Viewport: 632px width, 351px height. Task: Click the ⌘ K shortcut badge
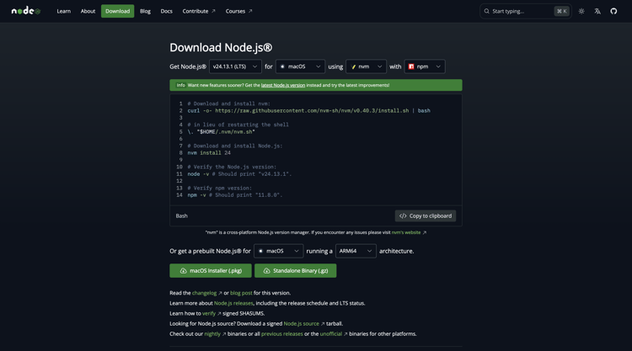click(x=561, y=11)
